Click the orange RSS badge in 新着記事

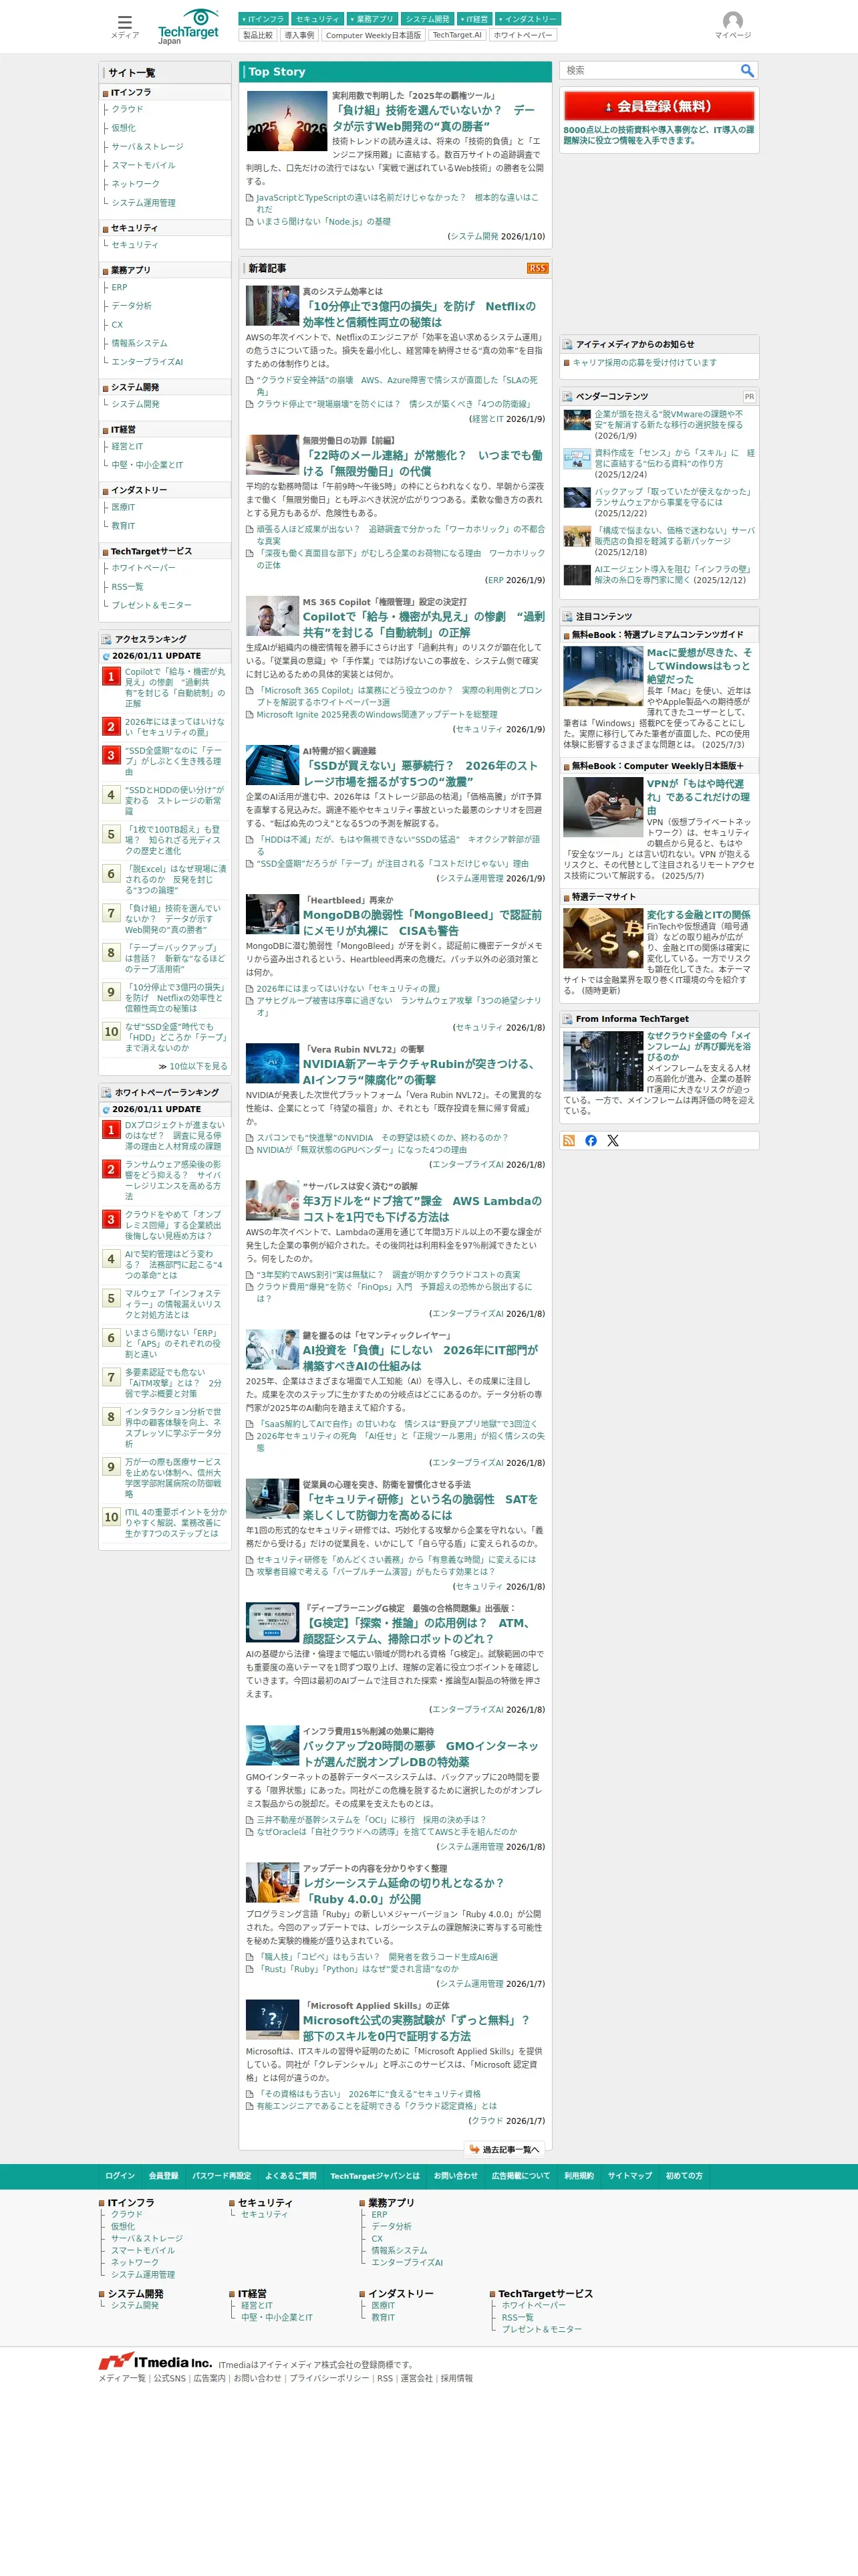(x=537, y=268)
